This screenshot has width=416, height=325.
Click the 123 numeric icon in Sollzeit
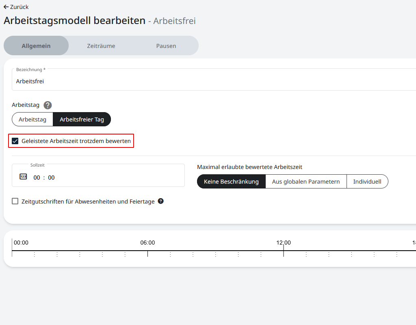tap(23, 177)
